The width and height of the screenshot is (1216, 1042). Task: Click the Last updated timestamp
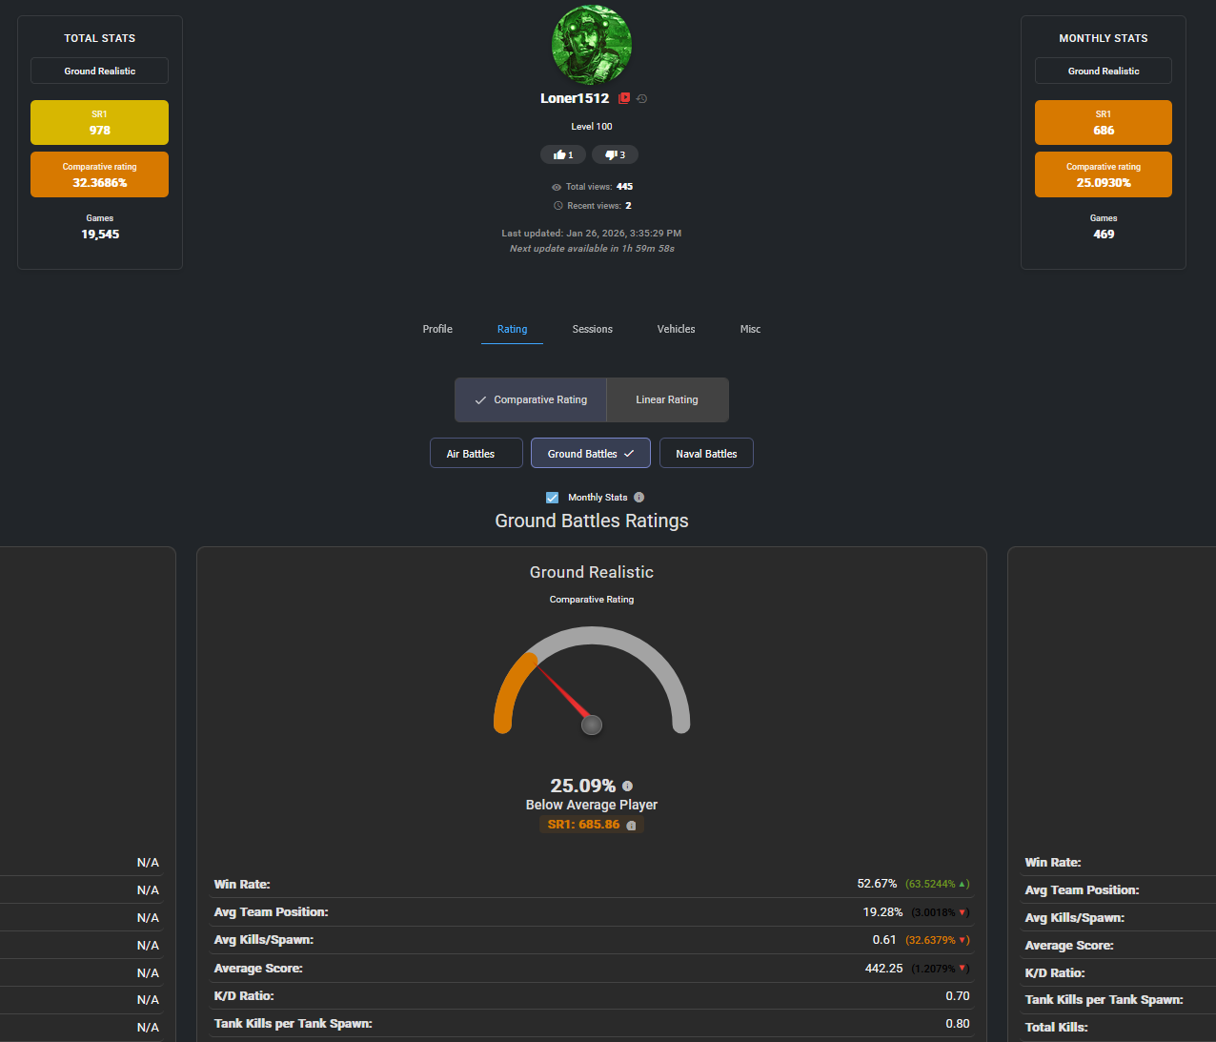[592, 233]
